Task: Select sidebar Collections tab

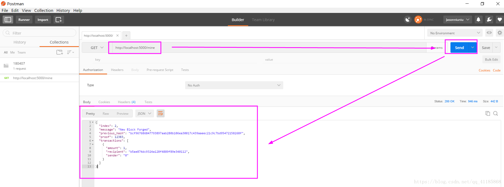Action: 59,42
